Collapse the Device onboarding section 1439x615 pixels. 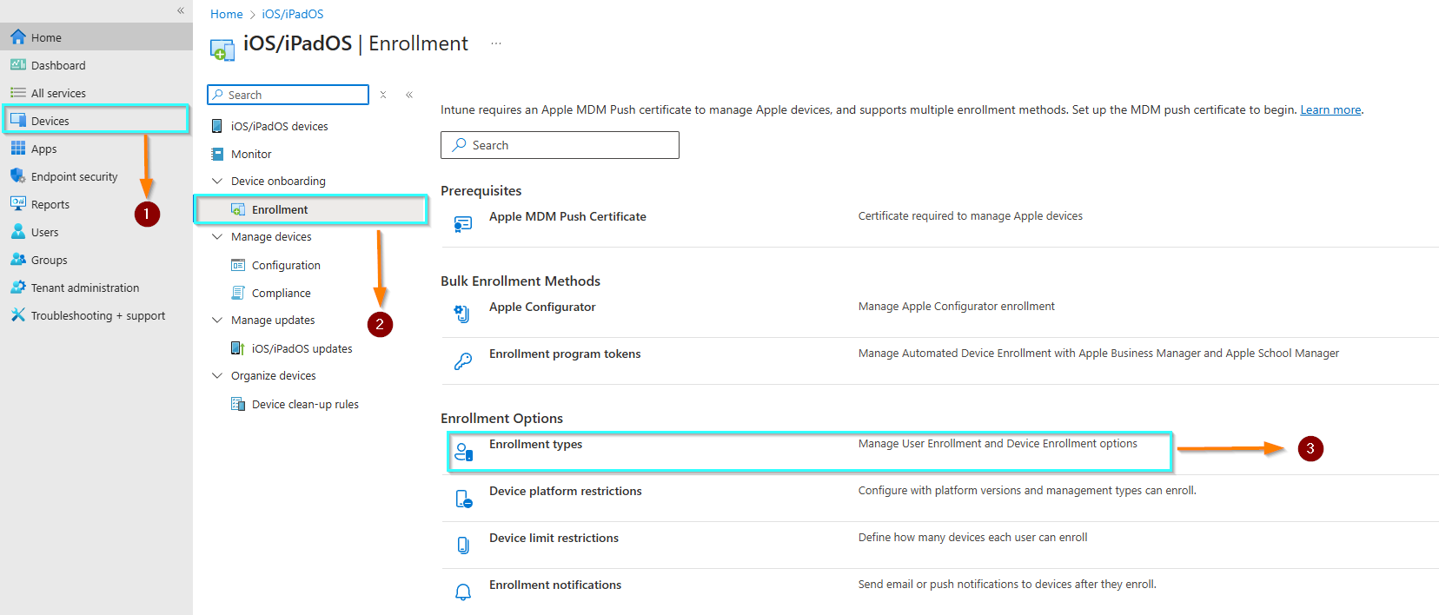tap(217, 181)
